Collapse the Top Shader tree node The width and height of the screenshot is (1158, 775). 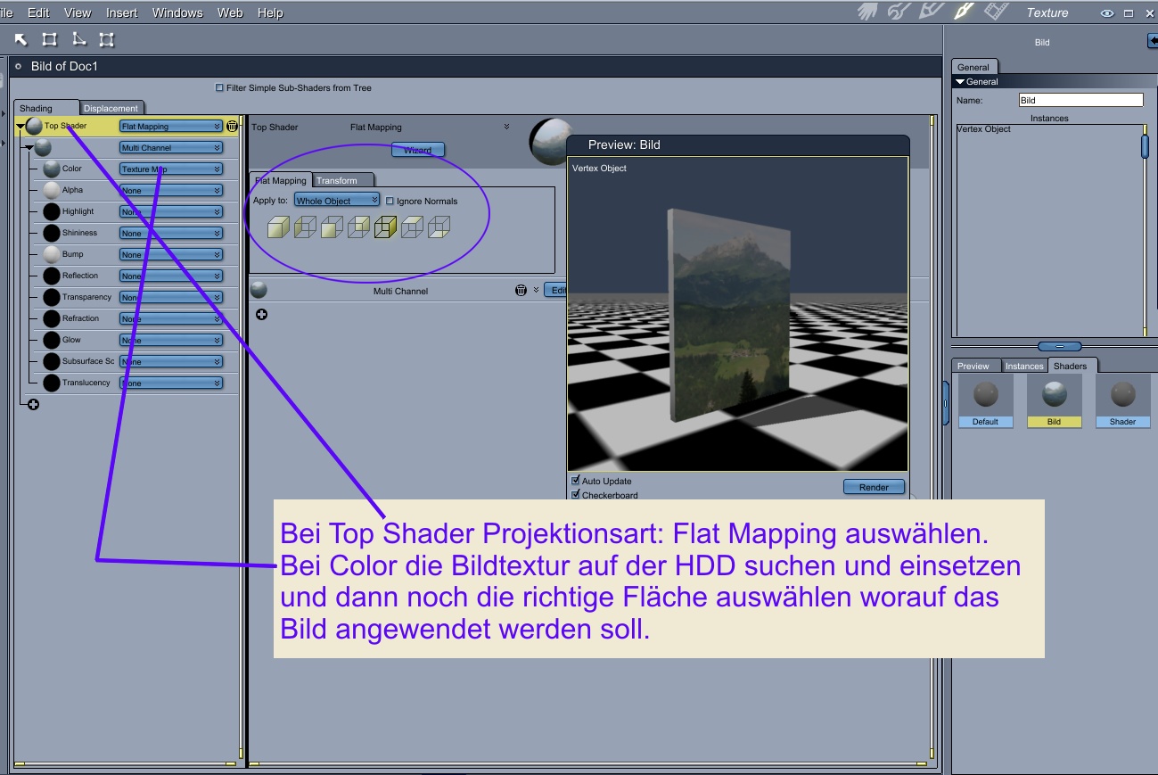click(x=20, y=127)
